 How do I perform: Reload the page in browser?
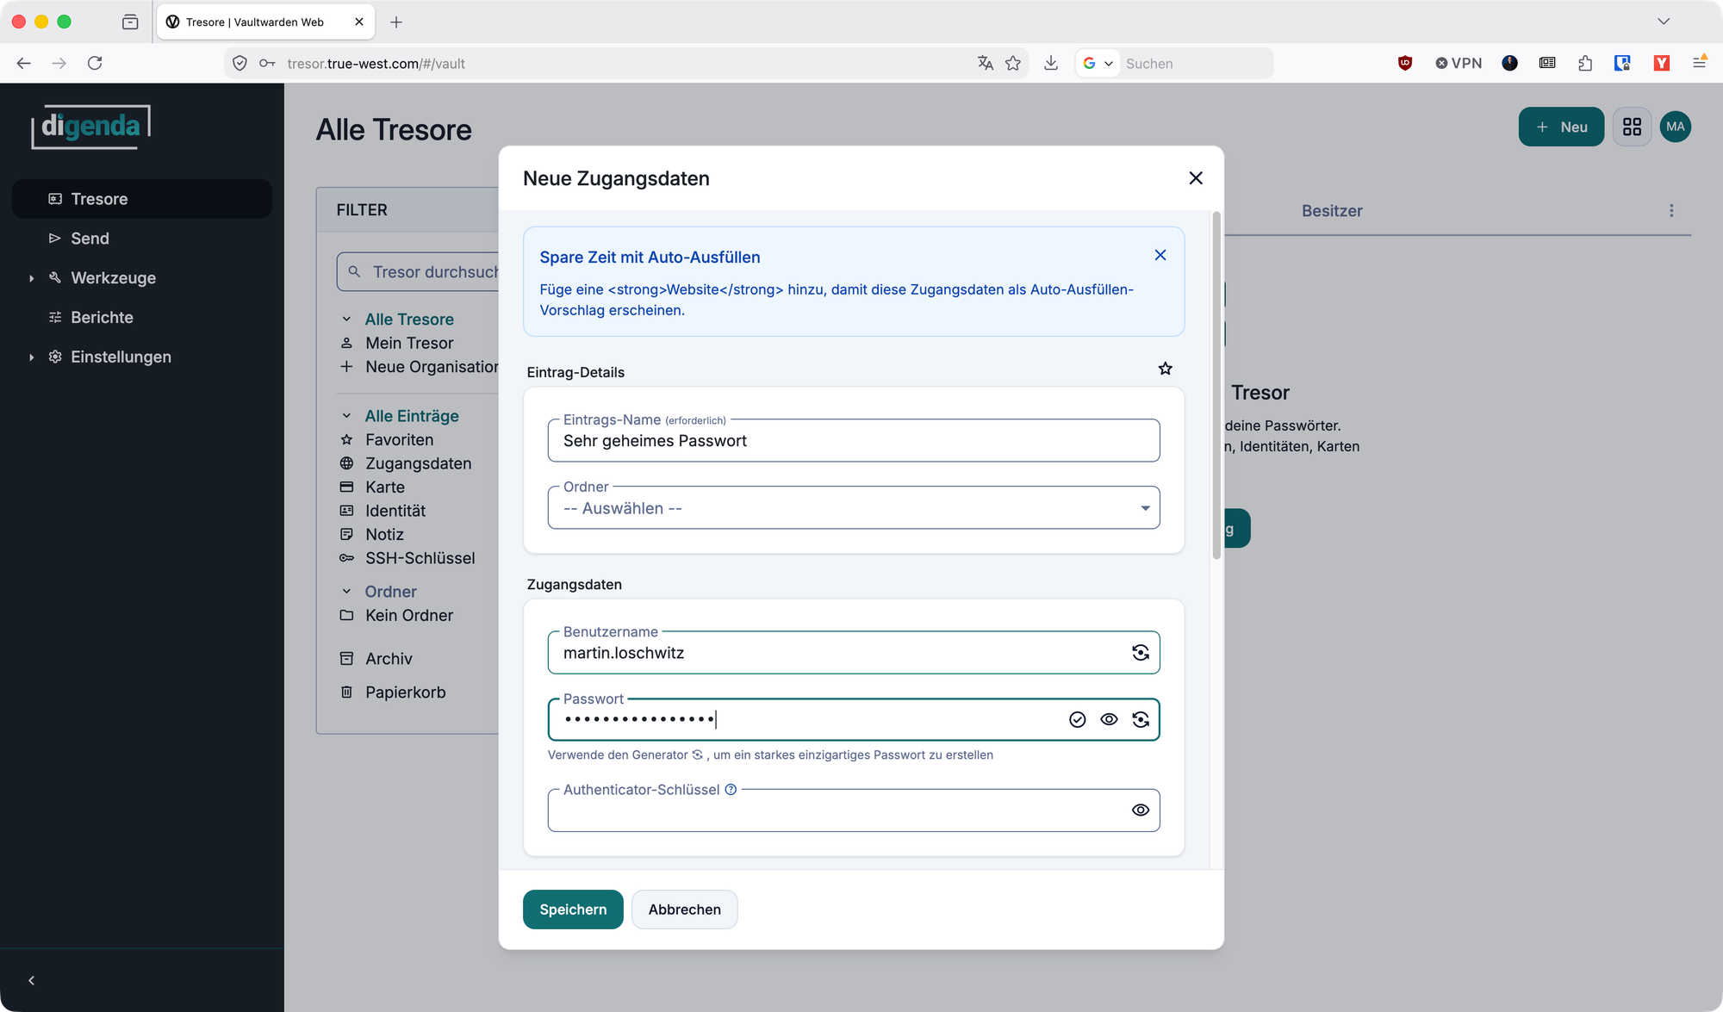pos(95,63)
